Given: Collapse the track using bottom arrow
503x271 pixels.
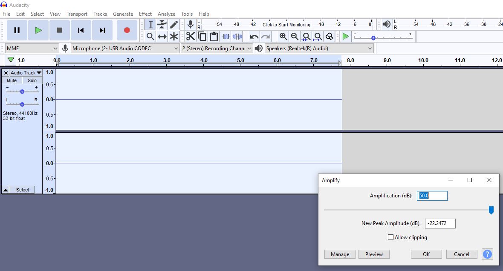Looking at the screenshot, I should [x=6, y=190].
